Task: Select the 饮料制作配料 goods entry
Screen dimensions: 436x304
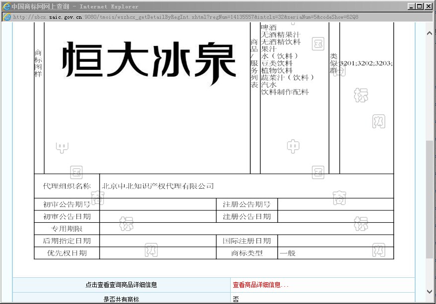Action: 285,92
